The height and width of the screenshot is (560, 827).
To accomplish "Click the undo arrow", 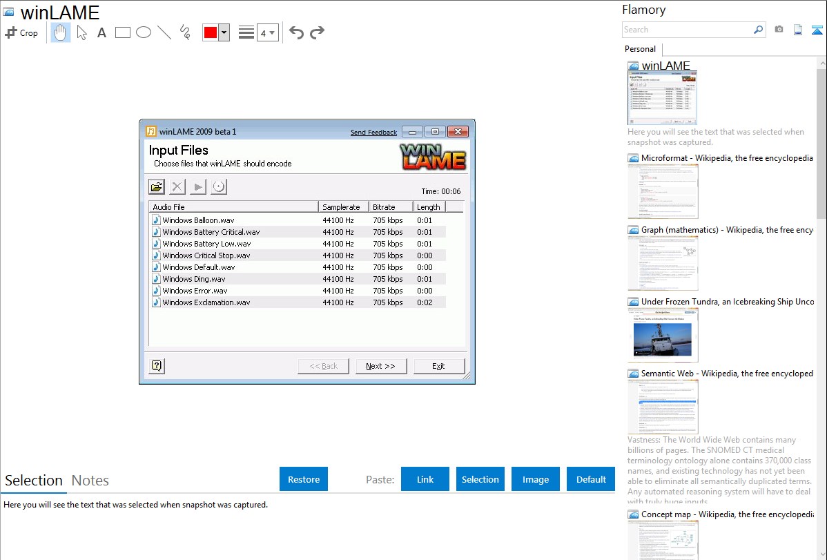I will coord(296,32).
